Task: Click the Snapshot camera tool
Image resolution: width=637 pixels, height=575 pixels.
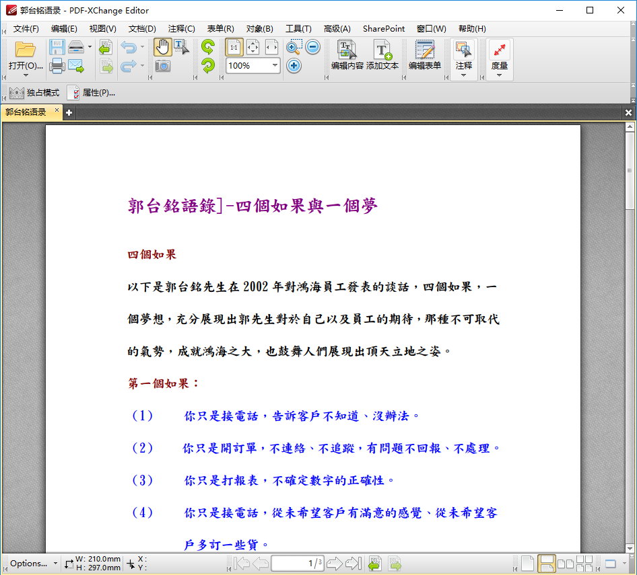Action: click(162, 66)
